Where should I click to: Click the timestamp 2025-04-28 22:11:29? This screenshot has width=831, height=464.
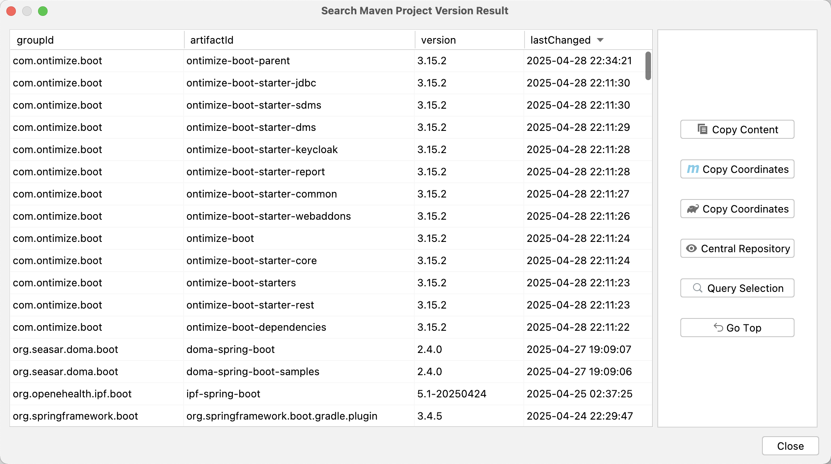tap(578, 127)
